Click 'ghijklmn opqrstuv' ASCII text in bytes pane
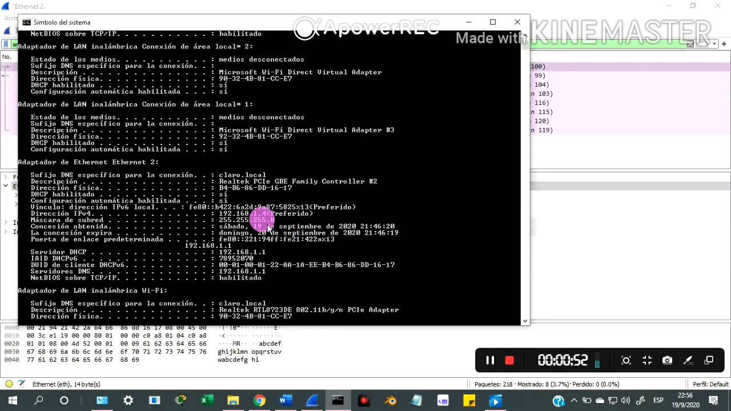 pyautogui.click(x=250, y=352)
